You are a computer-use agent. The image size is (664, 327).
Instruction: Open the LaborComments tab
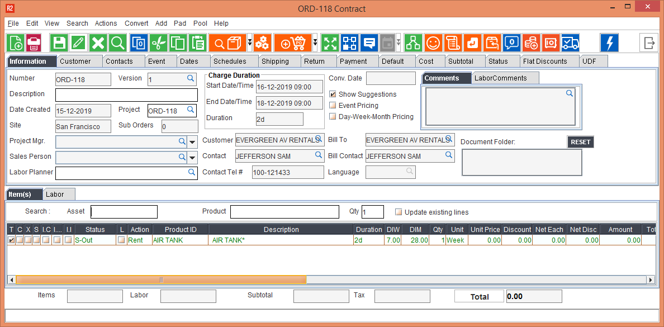click(x=500, y=78)
